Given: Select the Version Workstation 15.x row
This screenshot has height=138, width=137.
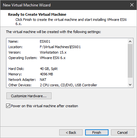Looking at the screenshot, I should (67, 52).
